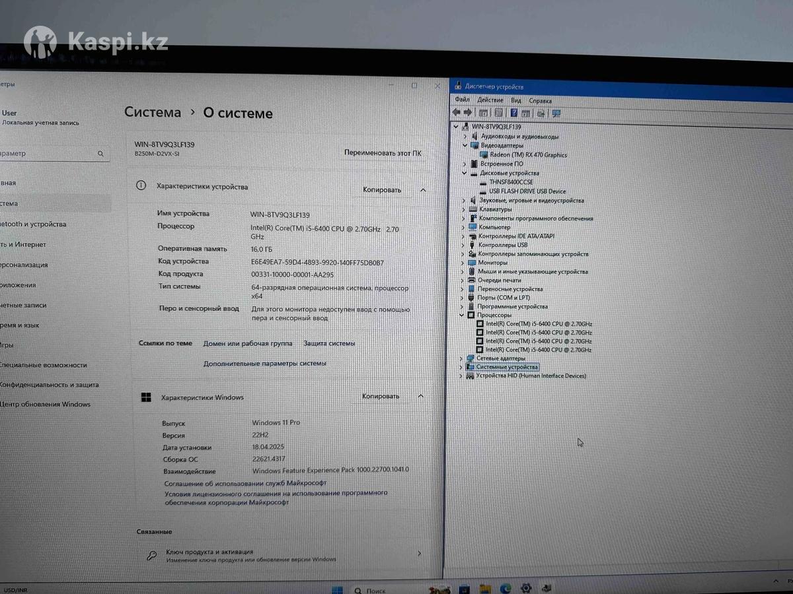Click OS build number 22621.4317
The image size is (793, 594).
tap(269, 459)
